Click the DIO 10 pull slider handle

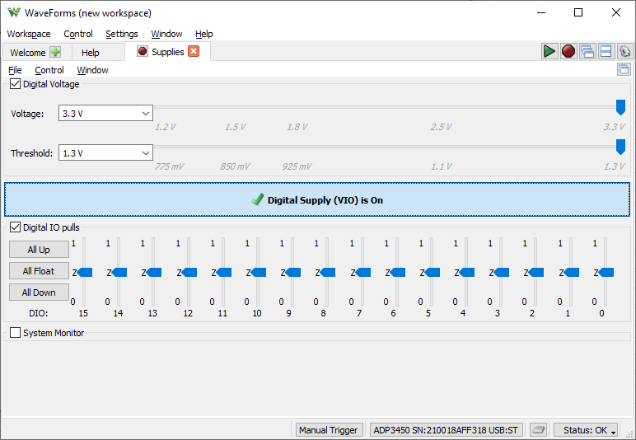[259, 272]
